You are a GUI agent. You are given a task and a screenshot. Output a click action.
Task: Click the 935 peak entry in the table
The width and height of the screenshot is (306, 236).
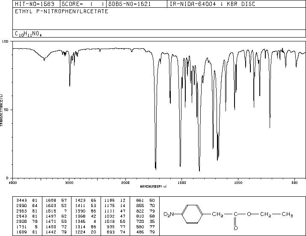coord(116,227)
